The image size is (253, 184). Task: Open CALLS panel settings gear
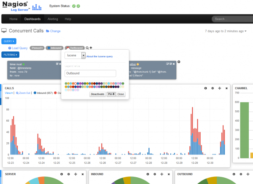pyautogui.click(x=213, y=88)
